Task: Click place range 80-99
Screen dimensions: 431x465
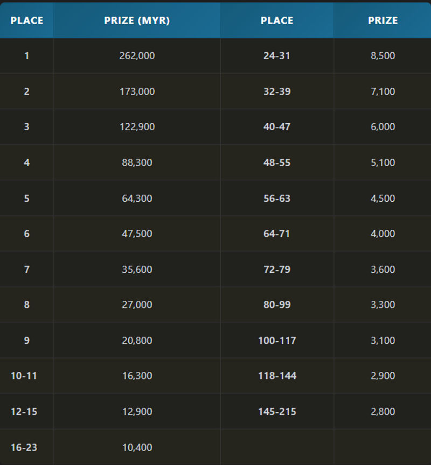Action: (276, 305)
